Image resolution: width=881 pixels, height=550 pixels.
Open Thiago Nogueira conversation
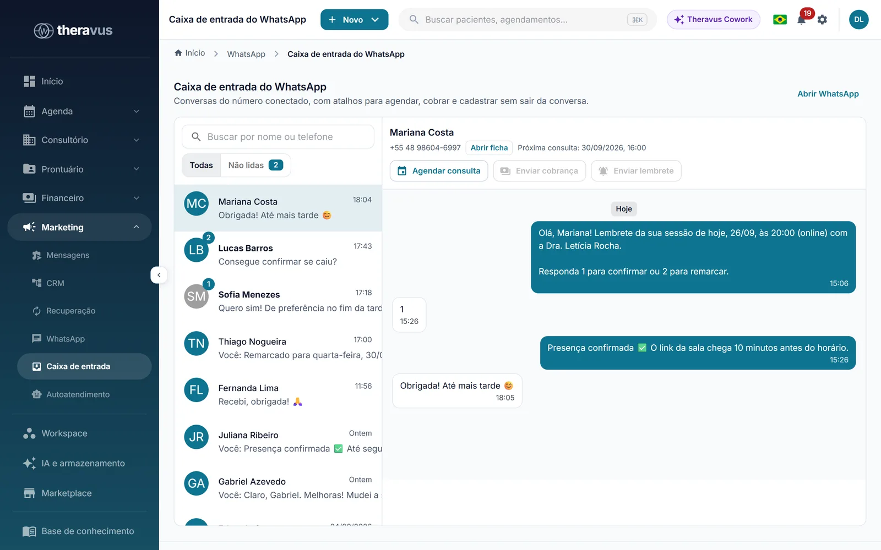[x=278, y=348]
